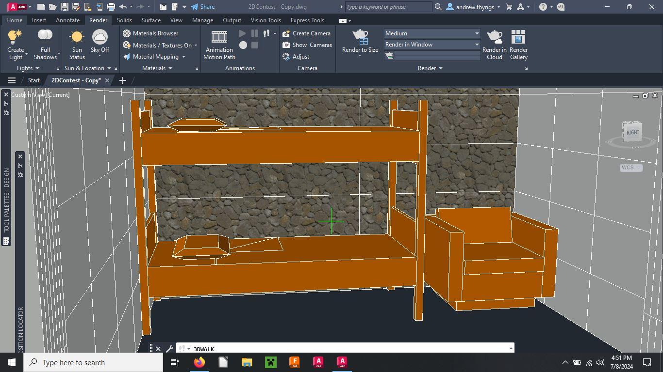Screen dimensions: 663x372
Task: Open Fusion 360 from the taskbar
Action: click(x=294, y=362)
